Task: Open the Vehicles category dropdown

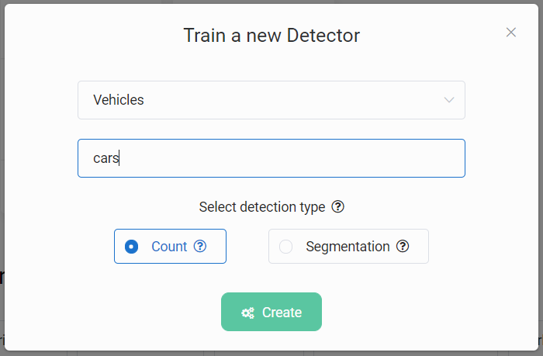Action: click(271, 100)
